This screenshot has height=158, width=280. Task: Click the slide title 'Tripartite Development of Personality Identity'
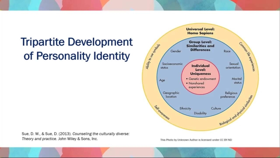77,49
